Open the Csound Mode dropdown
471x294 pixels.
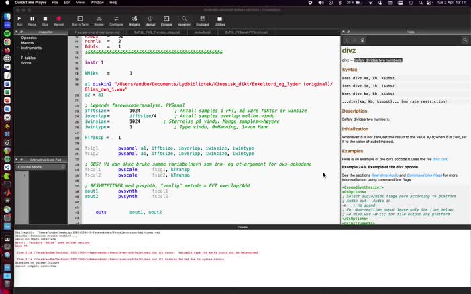41,167
